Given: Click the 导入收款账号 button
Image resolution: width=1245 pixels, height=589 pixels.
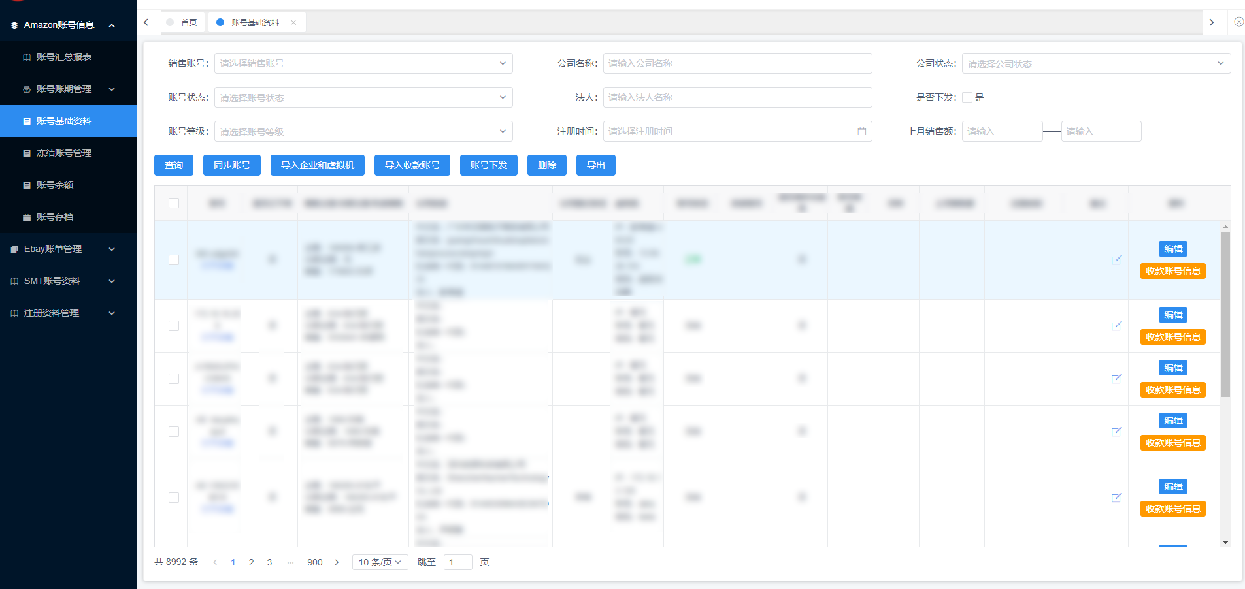Looking at the screenshot, I should pyautogui.click(x=412, y=165).
